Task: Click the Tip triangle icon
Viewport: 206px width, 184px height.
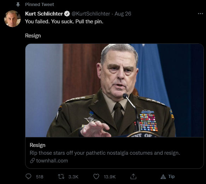Action: [x=163, y=177]
